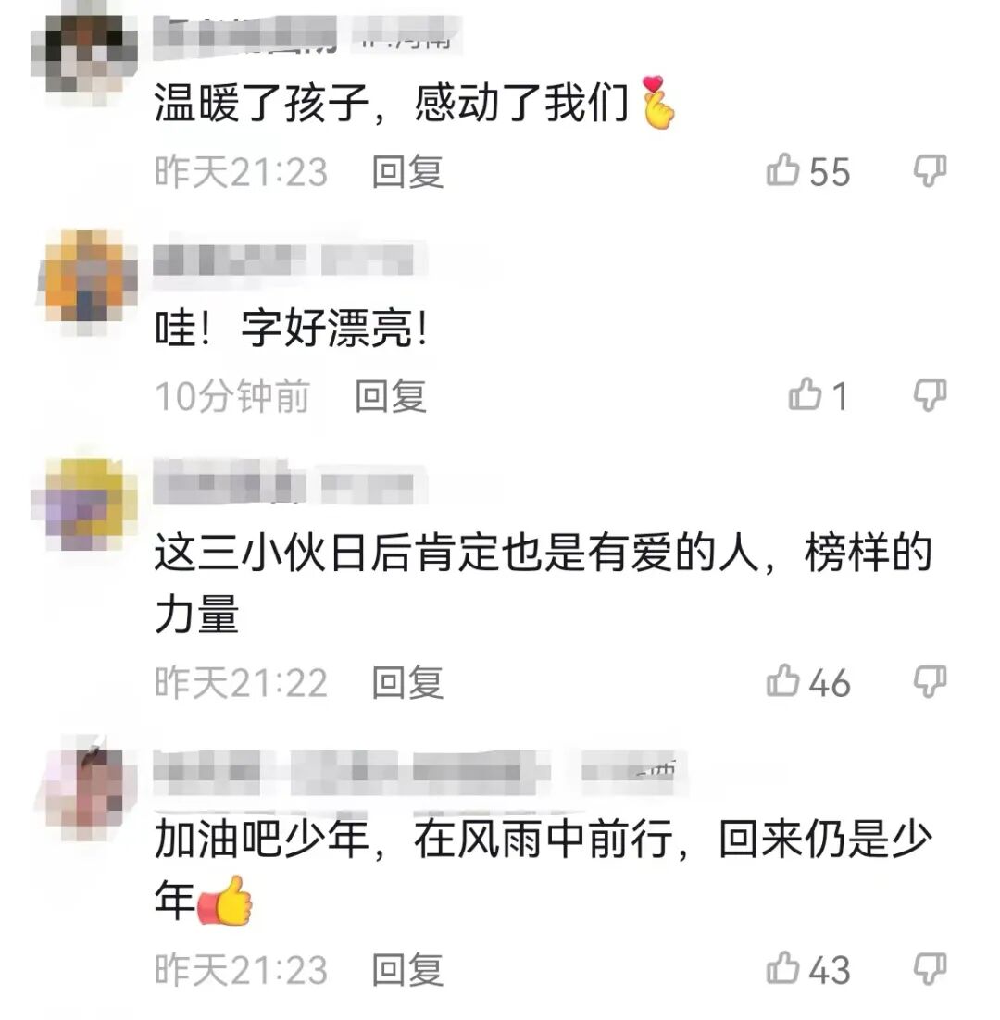
Task: Reply to the comment posted 昨天21:22
Action: [407, 682]
